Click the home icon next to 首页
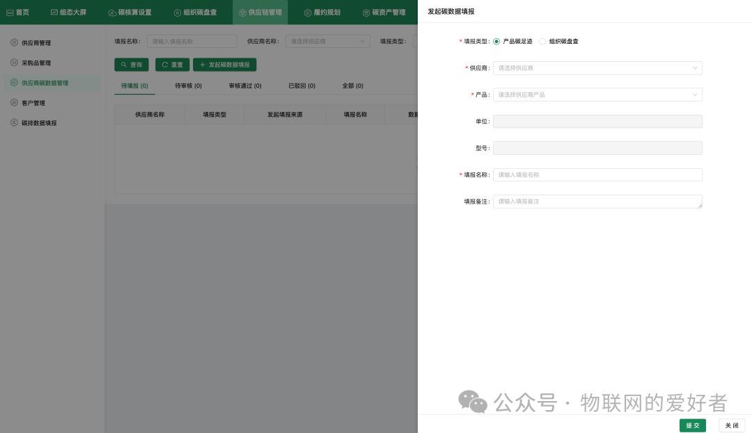752x433 pixels. pos(9,12)
